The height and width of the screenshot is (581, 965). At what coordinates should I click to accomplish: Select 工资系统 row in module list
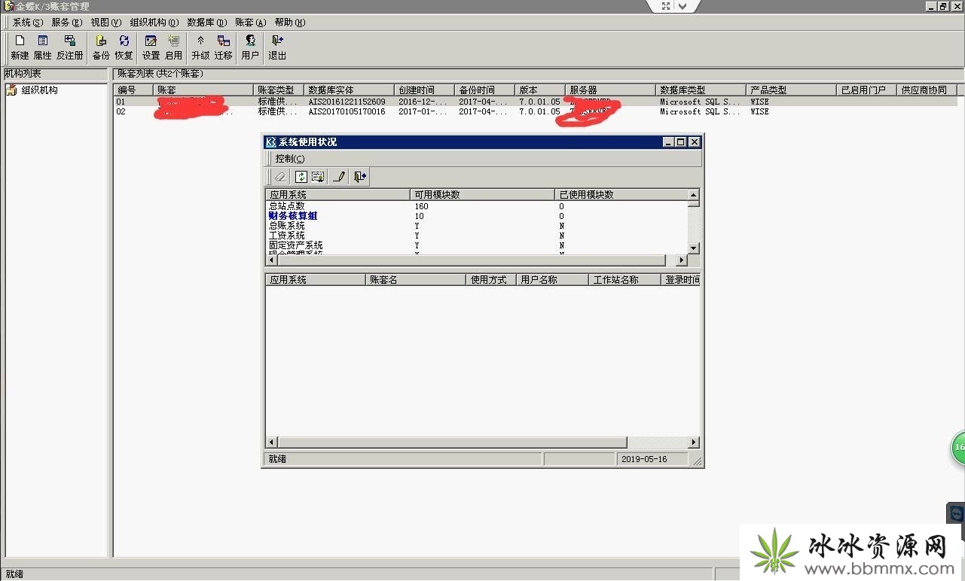click(x=477, y=236)
